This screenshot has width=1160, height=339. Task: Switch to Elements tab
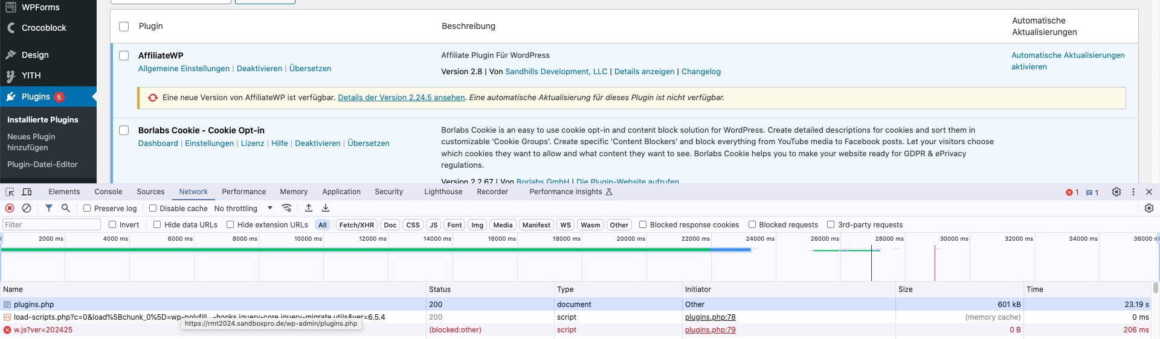point(64,192)
